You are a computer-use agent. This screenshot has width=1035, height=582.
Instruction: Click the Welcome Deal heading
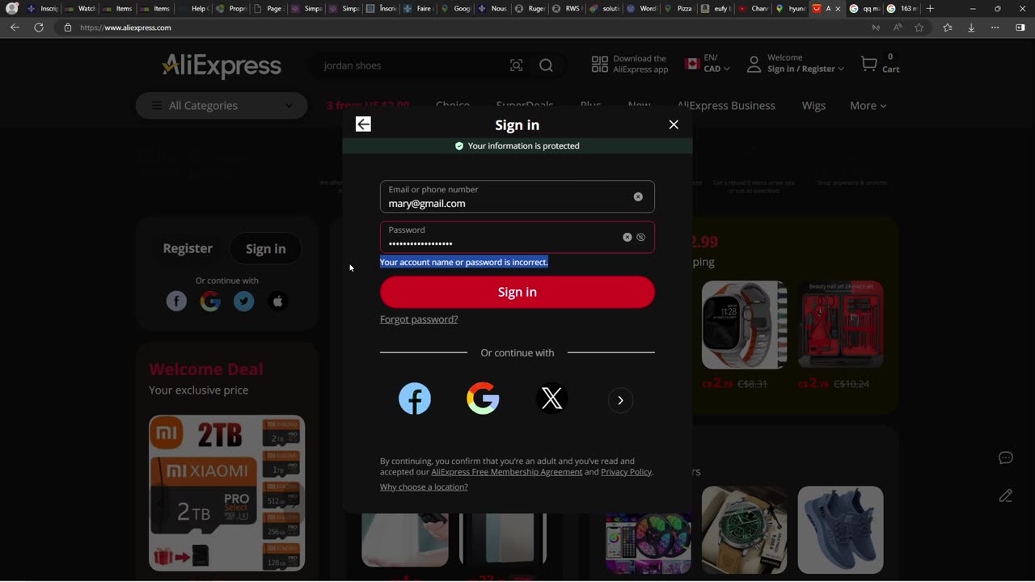[x=206, y=369]
